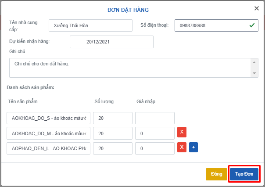This screenshot has height=187, width=265.
Task: Change quantity in the AOPHAO_DEN_L row
Action: coord(112,148)
